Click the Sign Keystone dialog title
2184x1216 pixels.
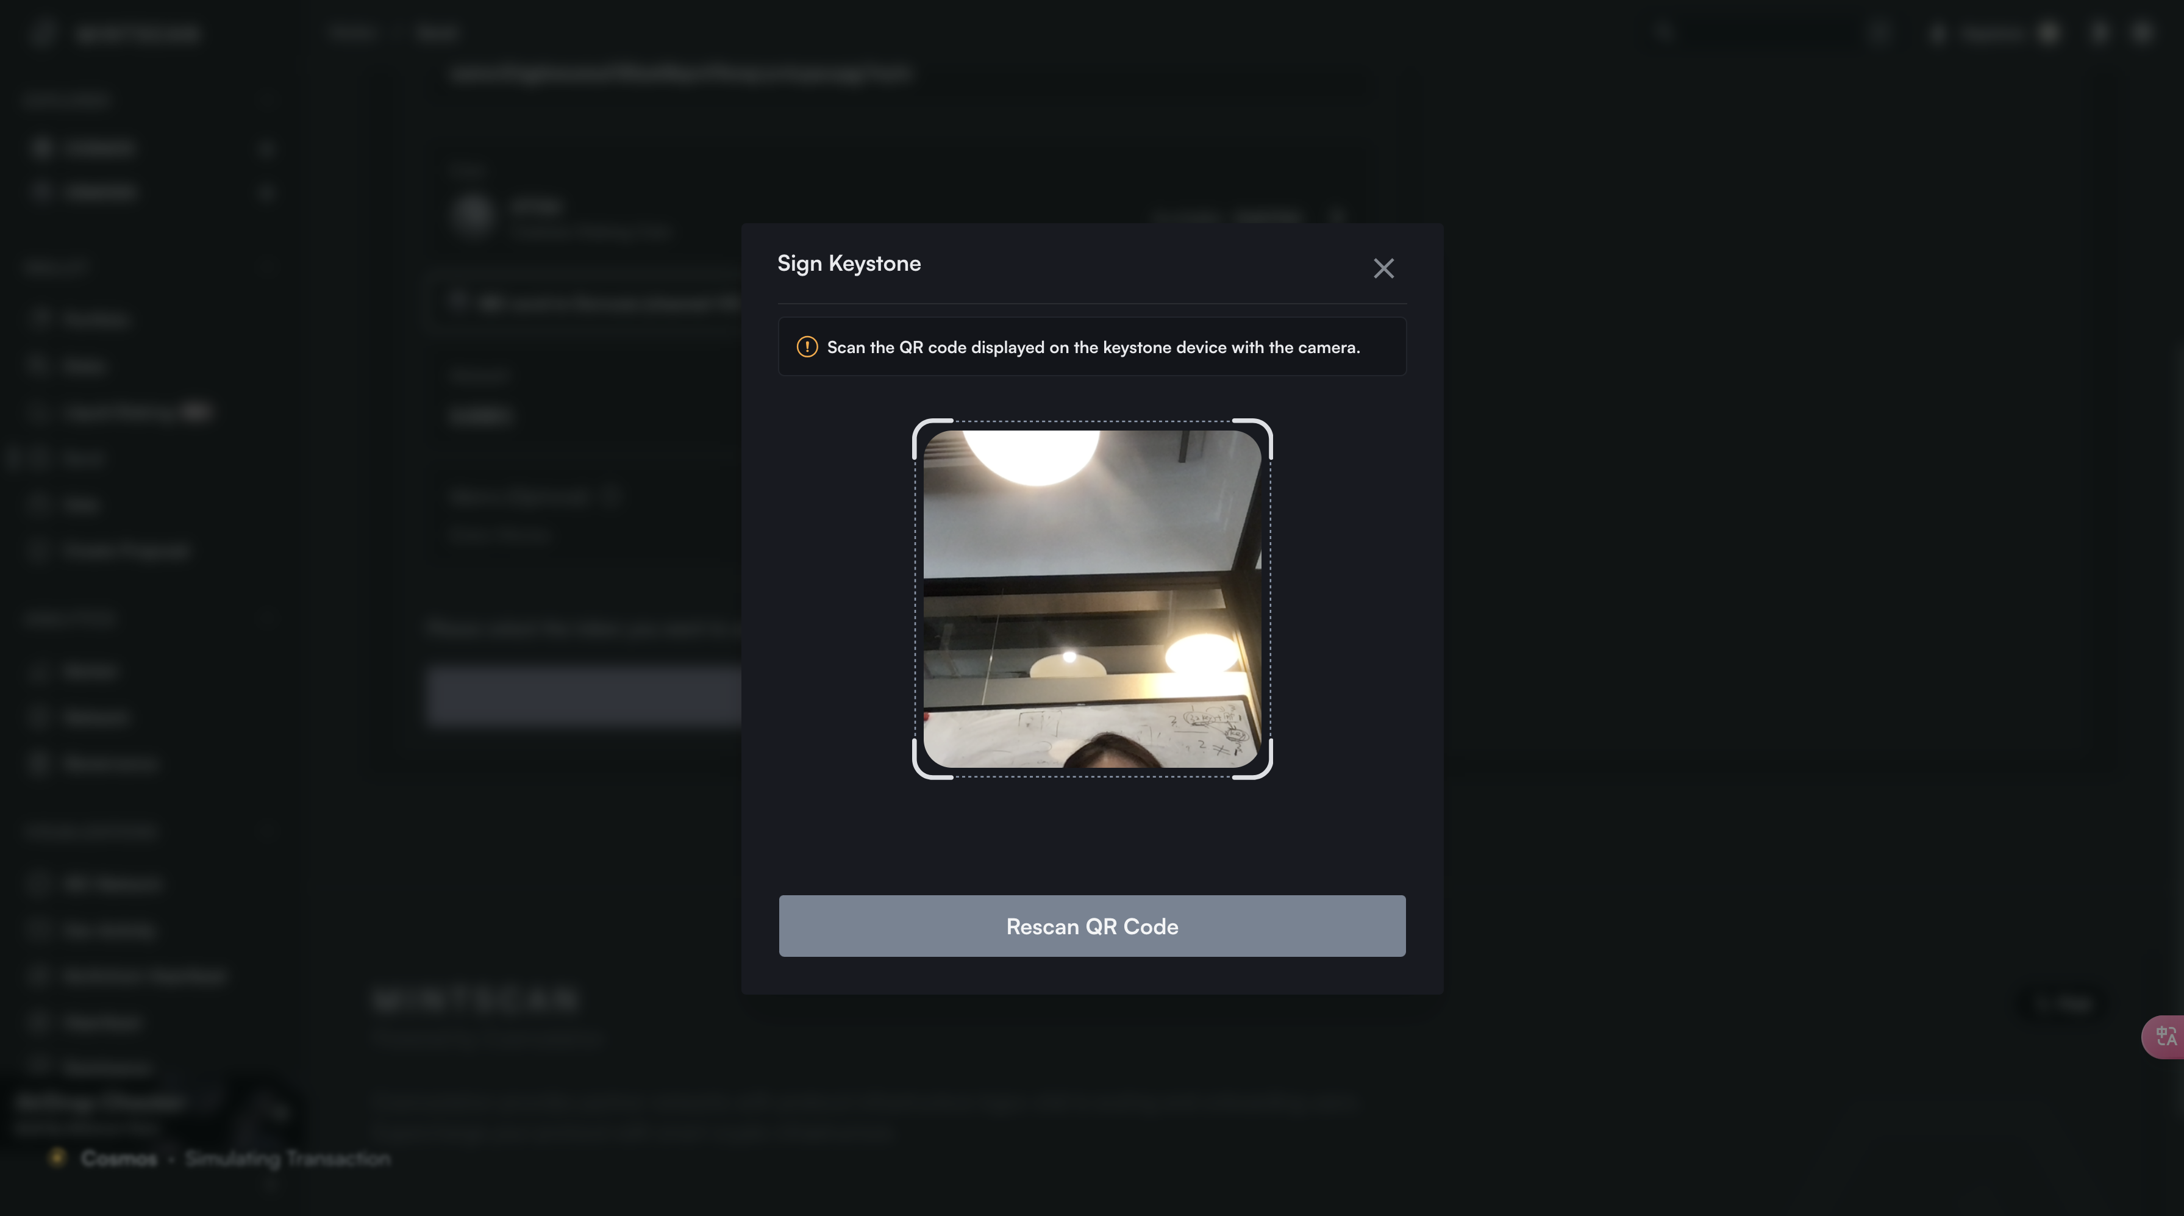849,263
